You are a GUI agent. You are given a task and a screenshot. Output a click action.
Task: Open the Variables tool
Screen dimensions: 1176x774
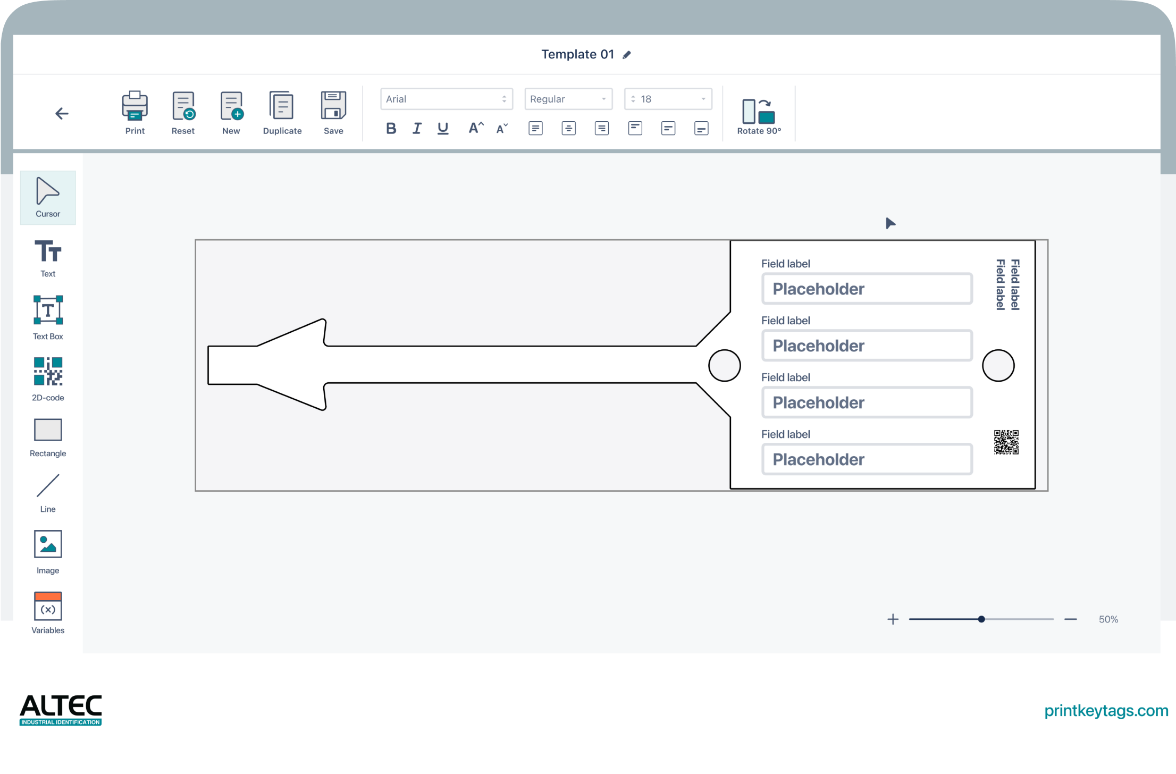(x=48, y=612)
